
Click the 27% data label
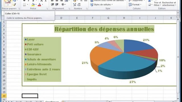[x=133, y=82]
